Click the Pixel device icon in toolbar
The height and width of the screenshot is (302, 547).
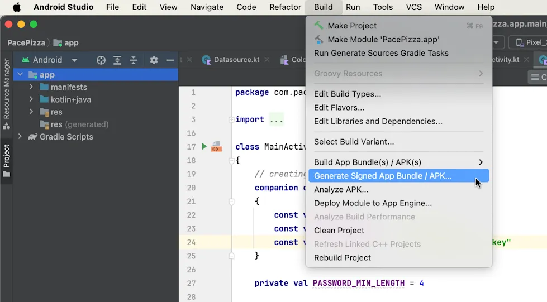[x=520, y=42]
